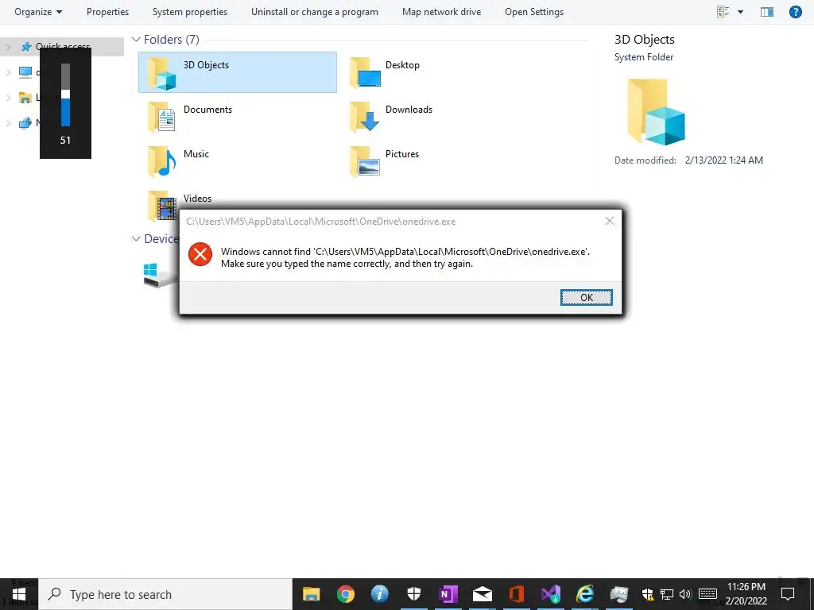Image resolution: width=814 pixels, height=610 pixels.
Task: Select the Pictures folder
Action: (384, 161)
